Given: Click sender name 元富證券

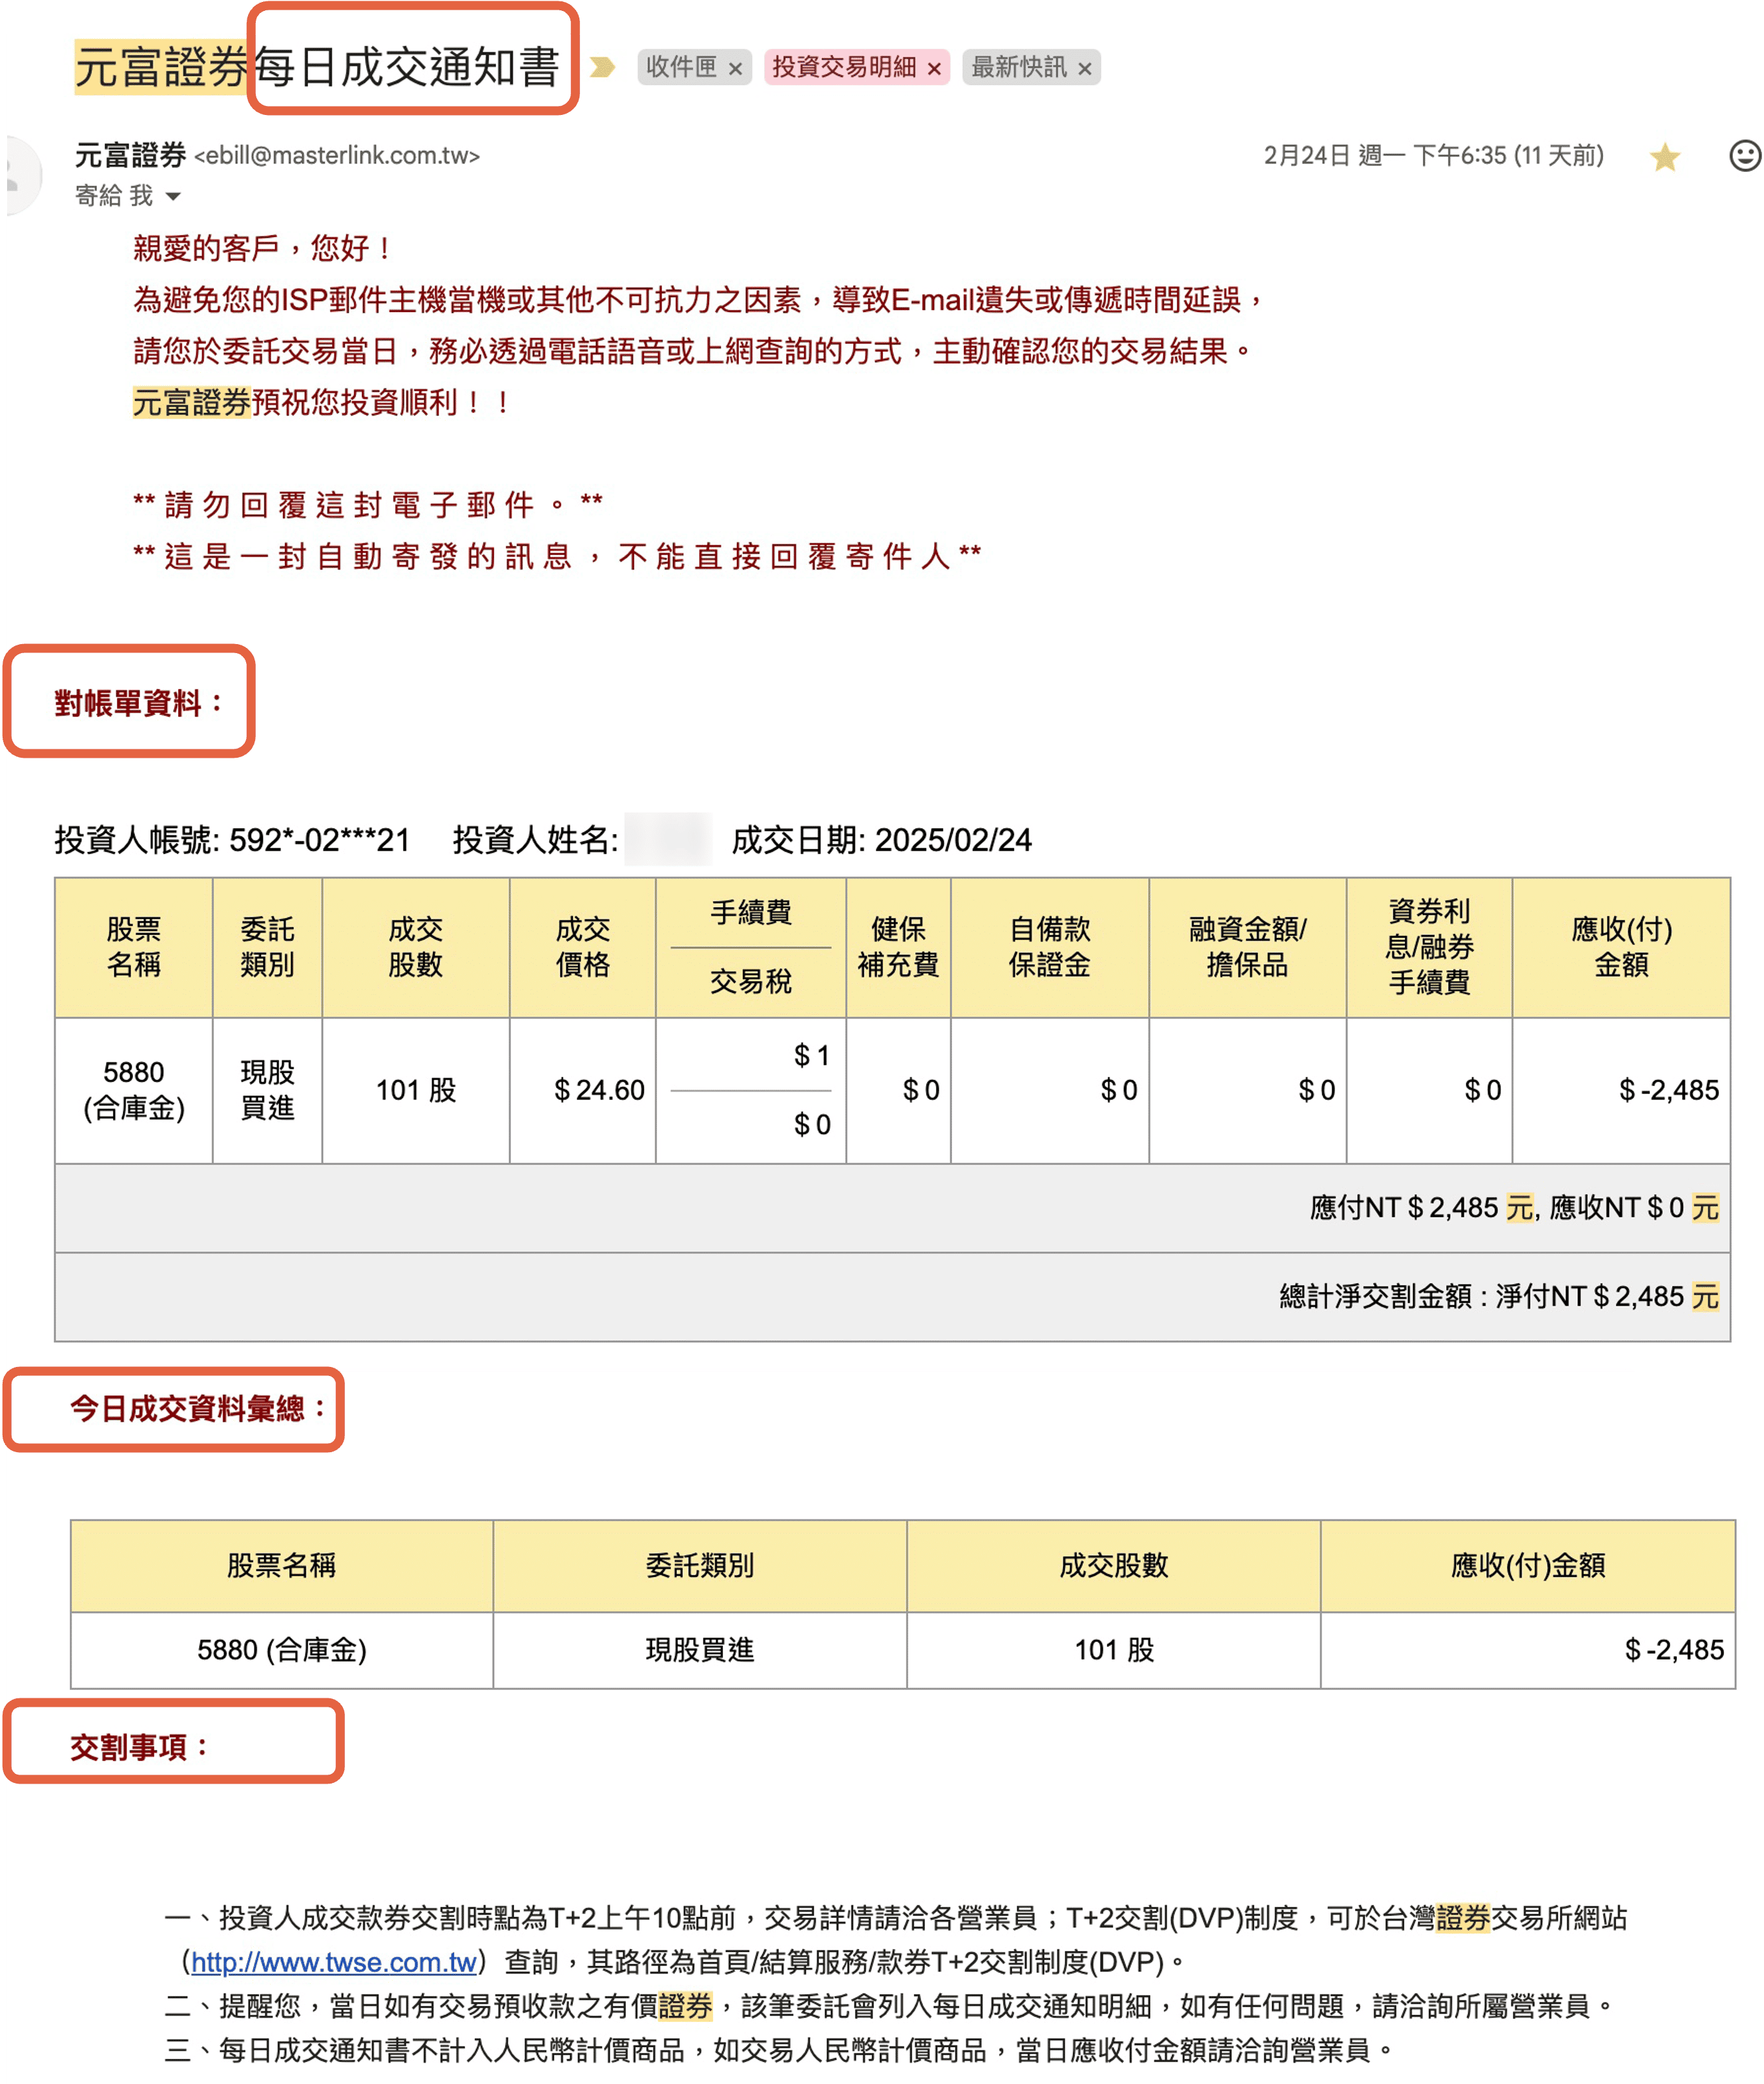Looking at the screenshot, I should (x=130, y=155).
